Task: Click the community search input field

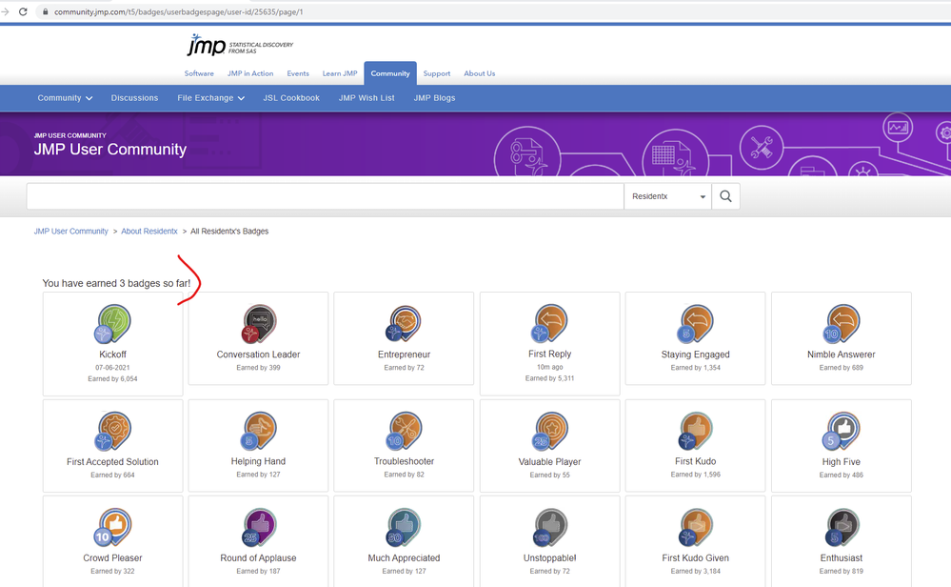Action: (325, 196)
